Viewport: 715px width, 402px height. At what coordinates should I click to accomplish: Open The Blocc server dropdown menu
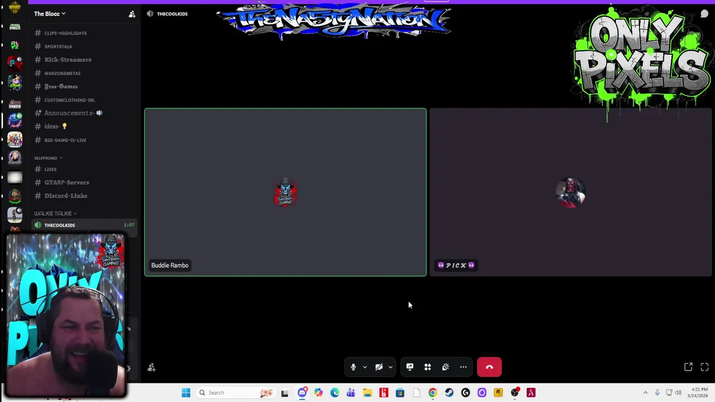50,14
